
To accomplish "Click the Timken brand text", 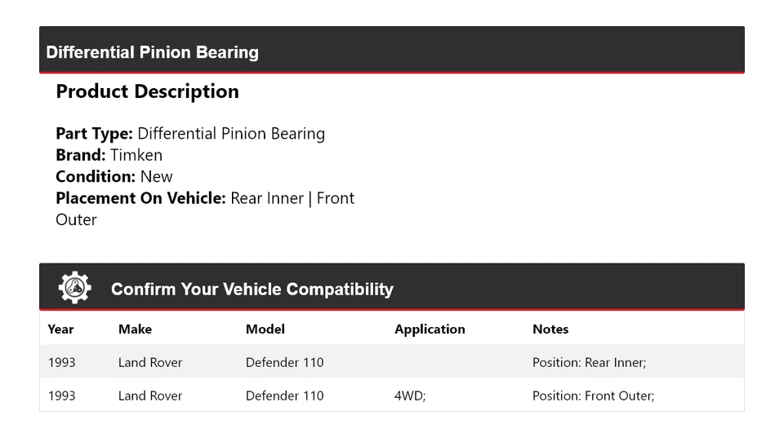I will point(136,155).
